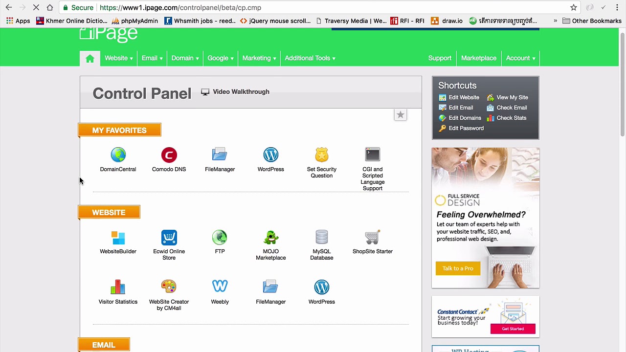Toggle the favorites star icon
Viewport: 626px width, 352px height.
400,114
